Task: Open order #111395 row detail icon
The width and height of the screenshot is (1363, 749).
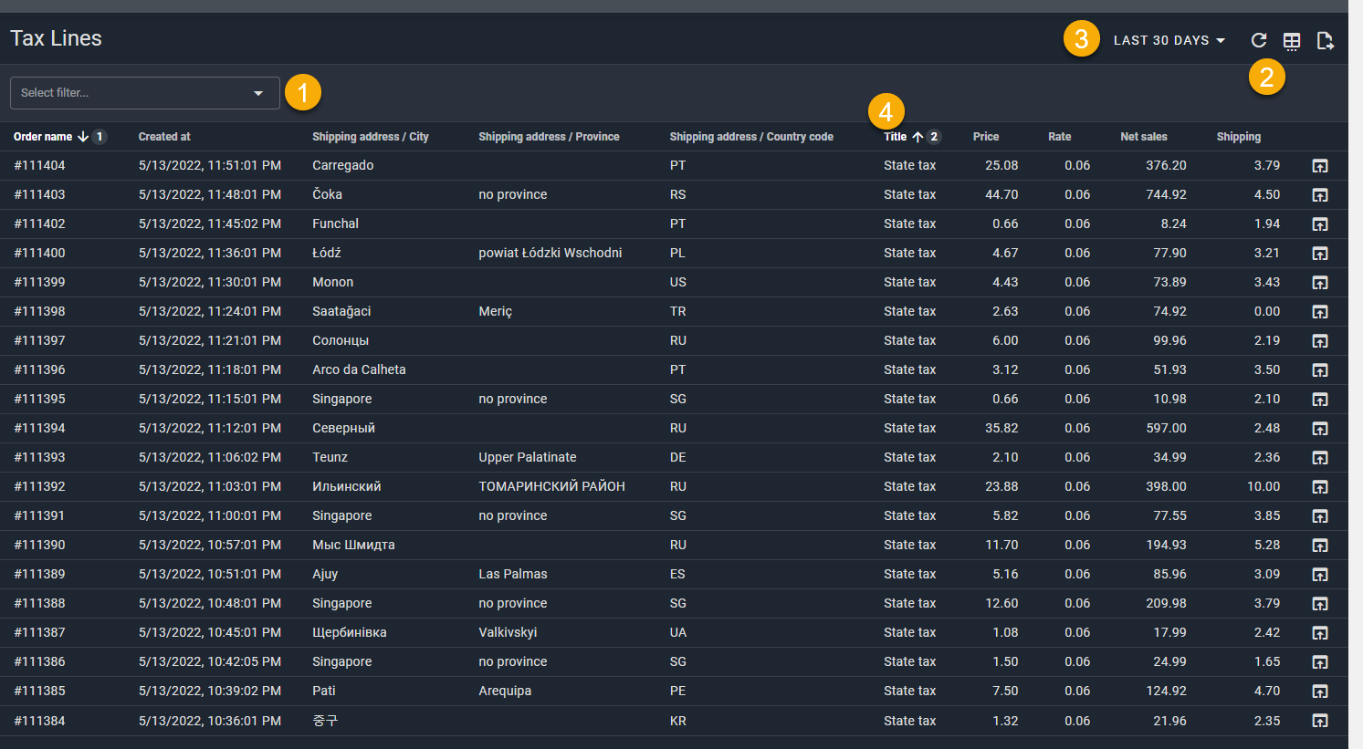Action: click(x=1319, y=400)
